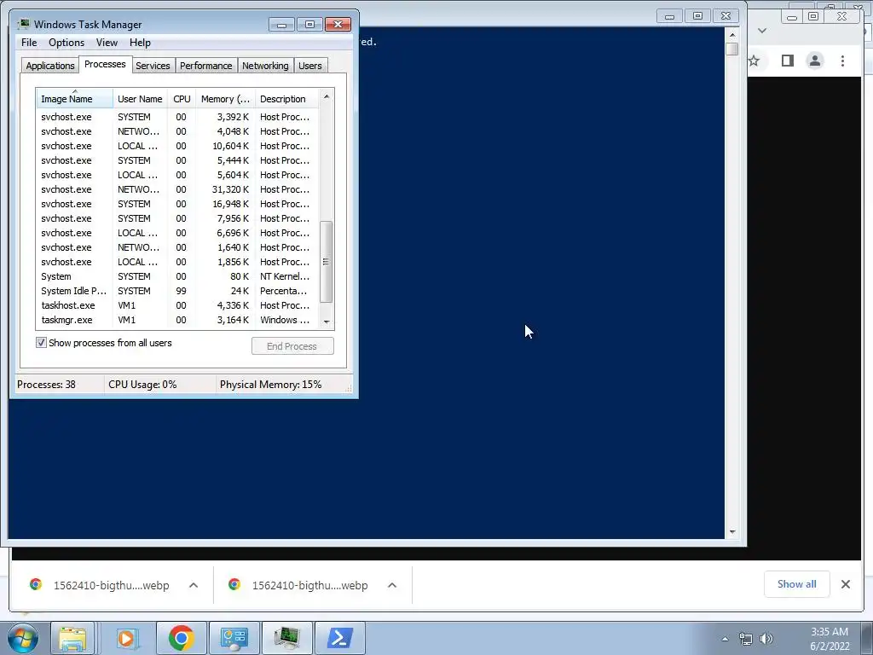873x655 pixels.
Task: Close the Chrome downloads bar
Action: coord(845,584)
